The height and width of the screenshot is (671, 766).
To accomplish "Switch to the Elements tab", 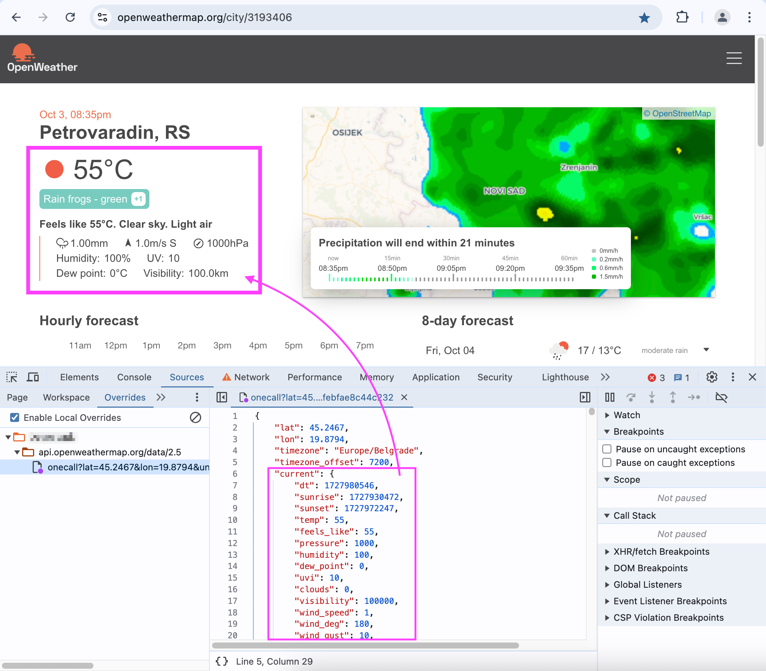I will [79, 377].
